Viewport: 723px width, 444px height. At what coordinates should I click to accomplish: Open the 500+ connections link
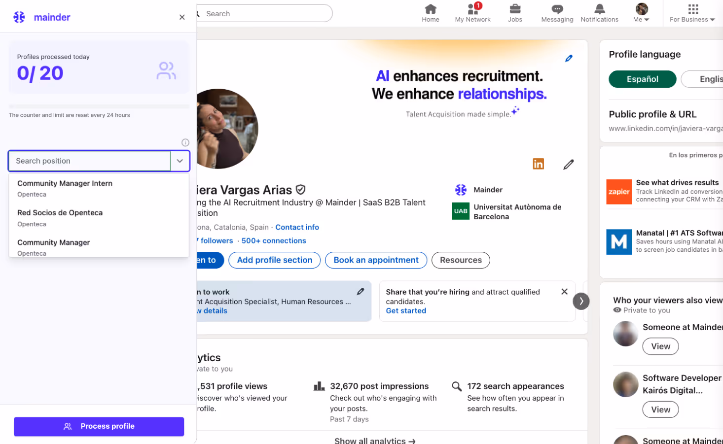pyautogui.click(x=274, y=240)
